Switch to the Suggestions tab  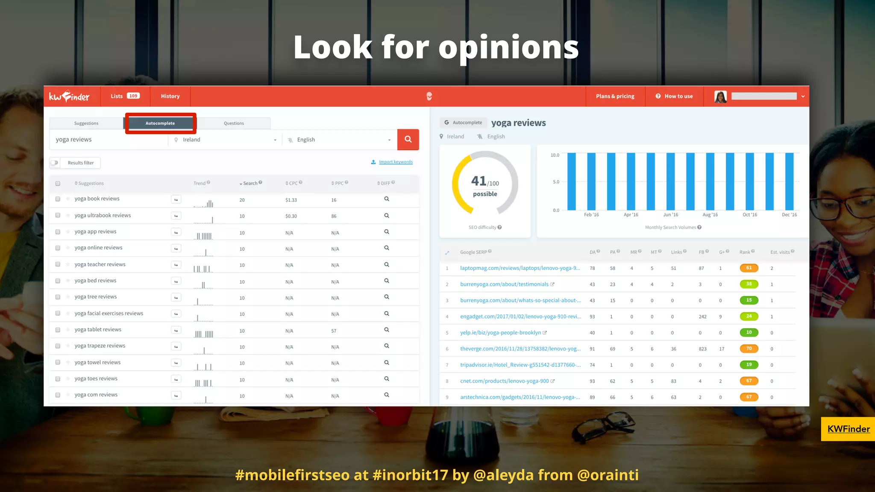pyautogui.click(x=86, y=123)
